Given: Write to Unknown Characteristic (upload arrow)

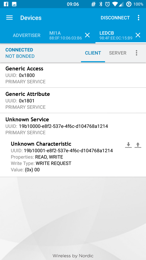Looking at the screenshot, I should tap(138, 145).
